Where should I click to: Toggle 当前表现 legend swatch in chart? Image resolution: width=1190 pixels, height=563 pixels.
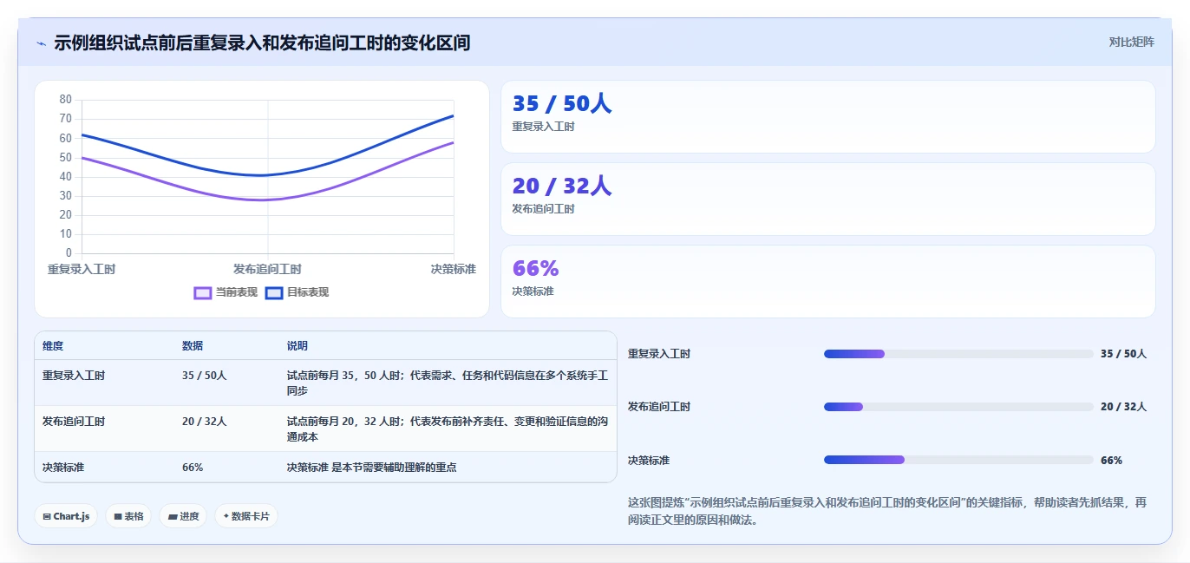pyautogui.click(x=203, y=293)
